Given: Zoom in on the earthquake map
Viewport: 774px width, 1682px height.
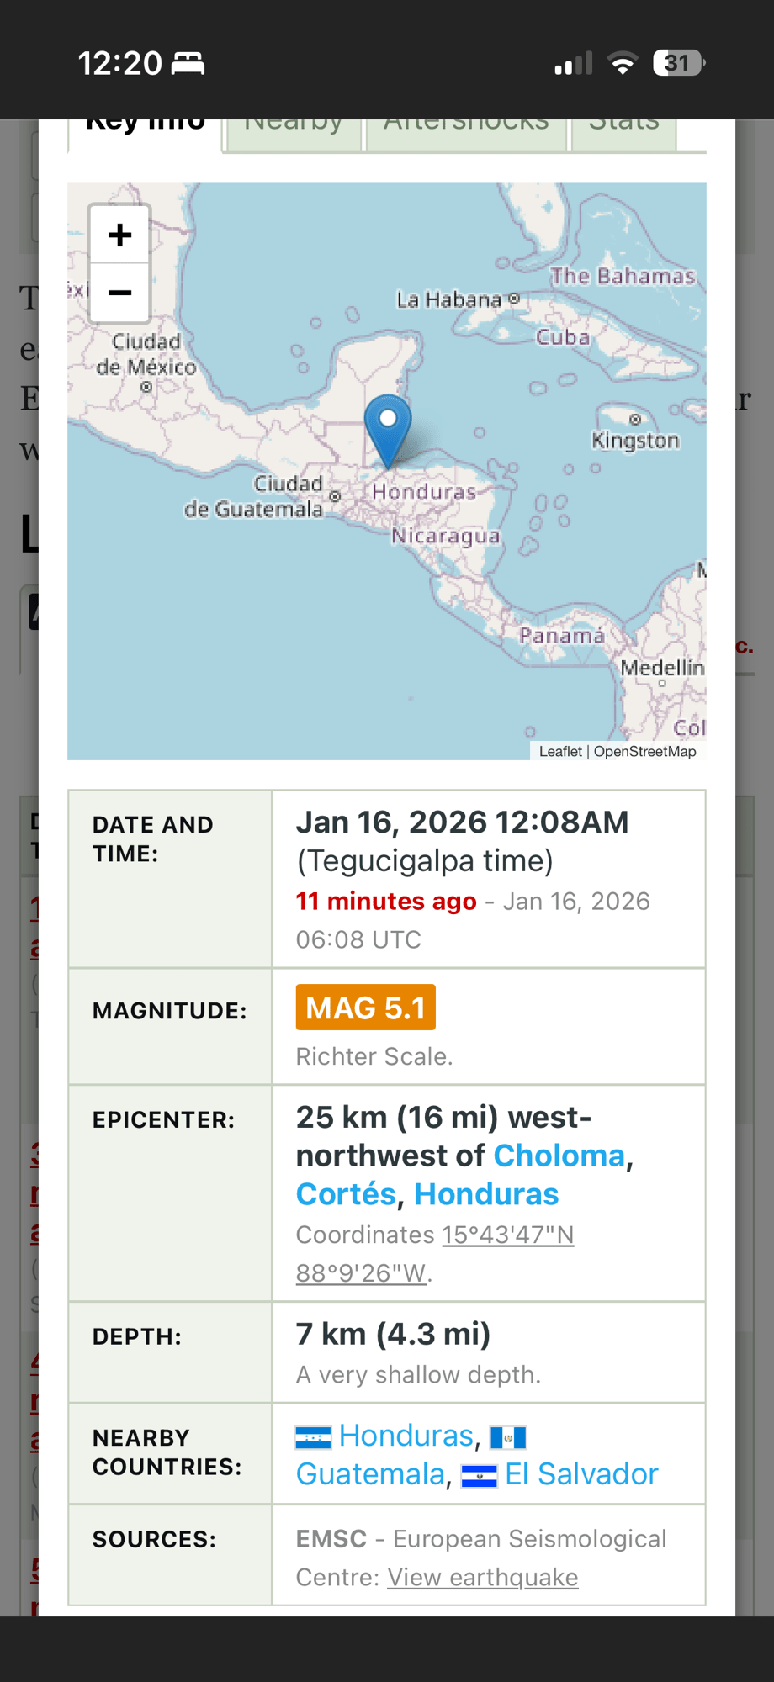Looking at the screenshot, I should tap(119, 235).
